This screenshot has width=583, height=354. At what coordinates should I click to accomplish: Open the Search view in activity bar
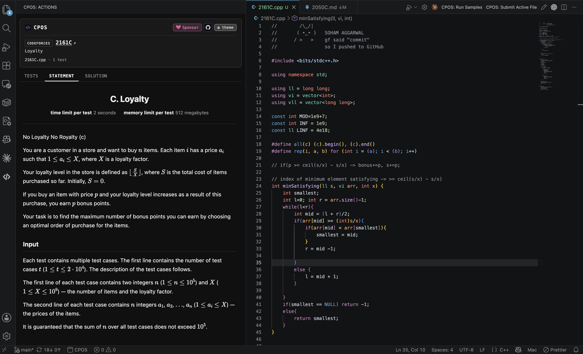pos(6,28)
